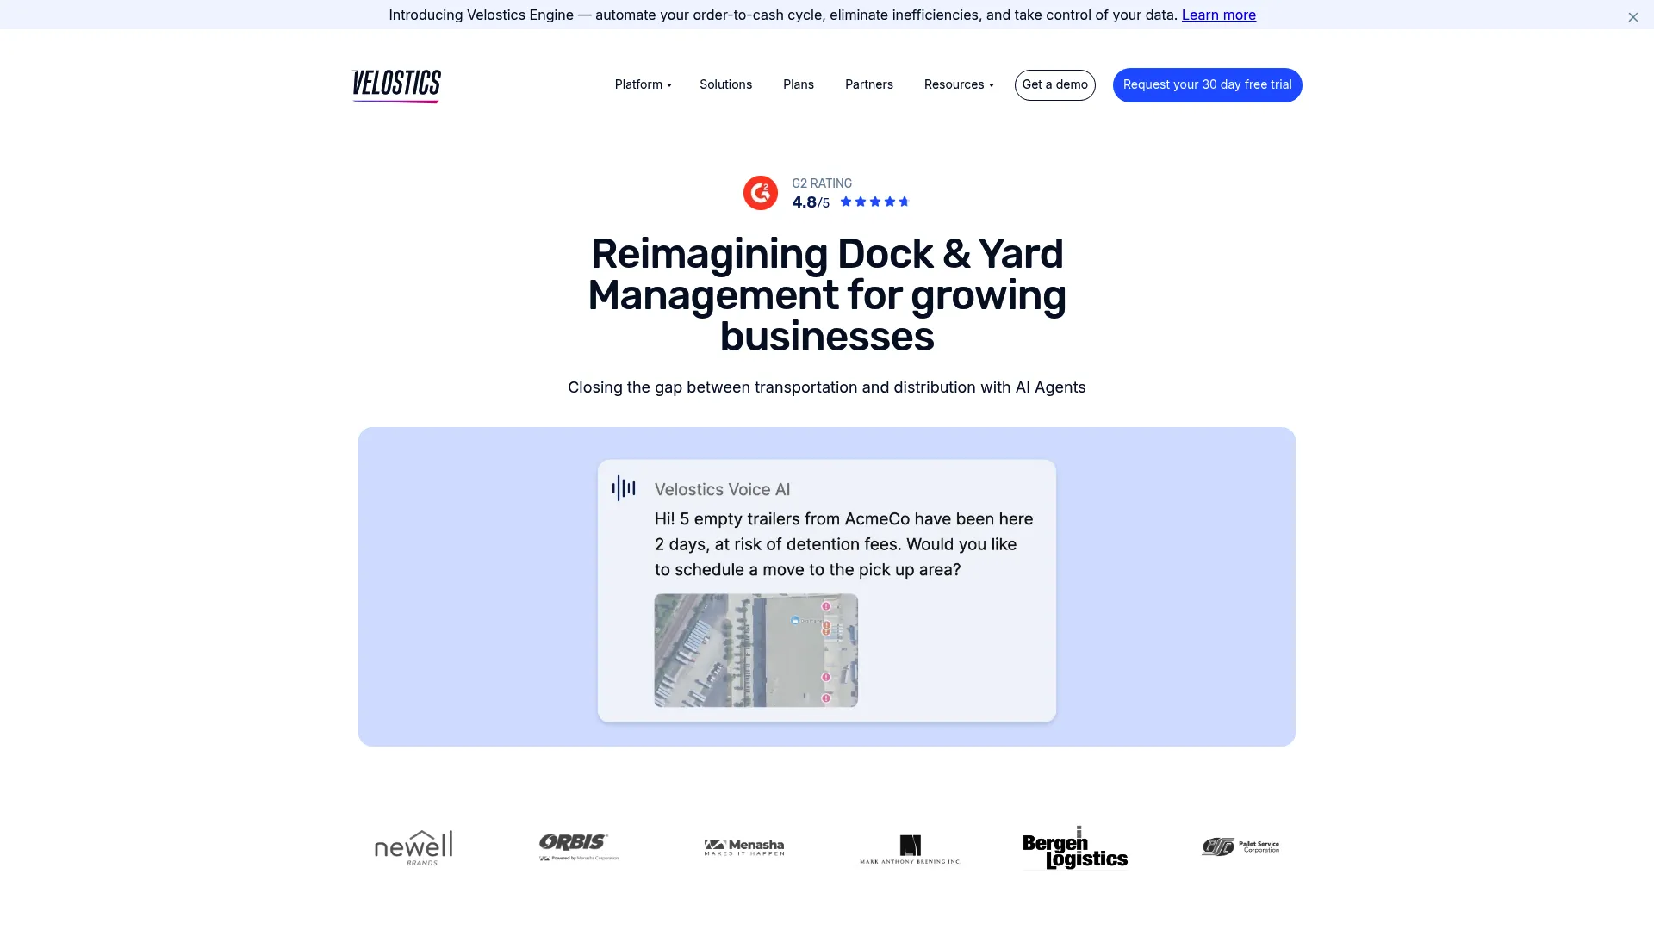Click the Get a demo button
This screenshot has width=1654, height=930.
(1054, 84)
